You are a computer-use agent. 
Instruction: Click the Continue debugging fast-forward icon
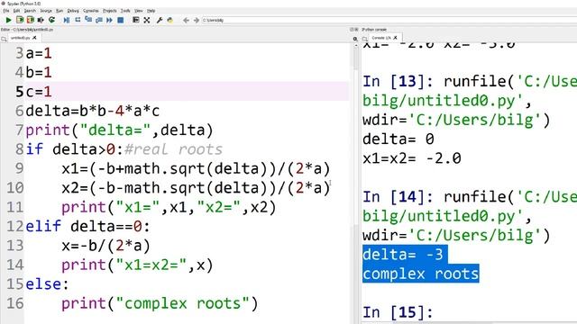tap(110, 20)
